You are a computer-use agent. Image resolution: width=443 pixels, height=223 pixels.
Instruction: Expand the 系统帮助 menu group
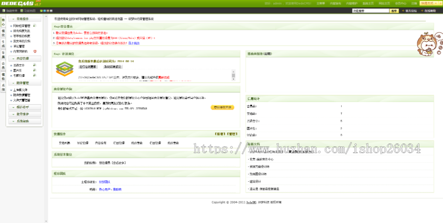tap(25, 121)
